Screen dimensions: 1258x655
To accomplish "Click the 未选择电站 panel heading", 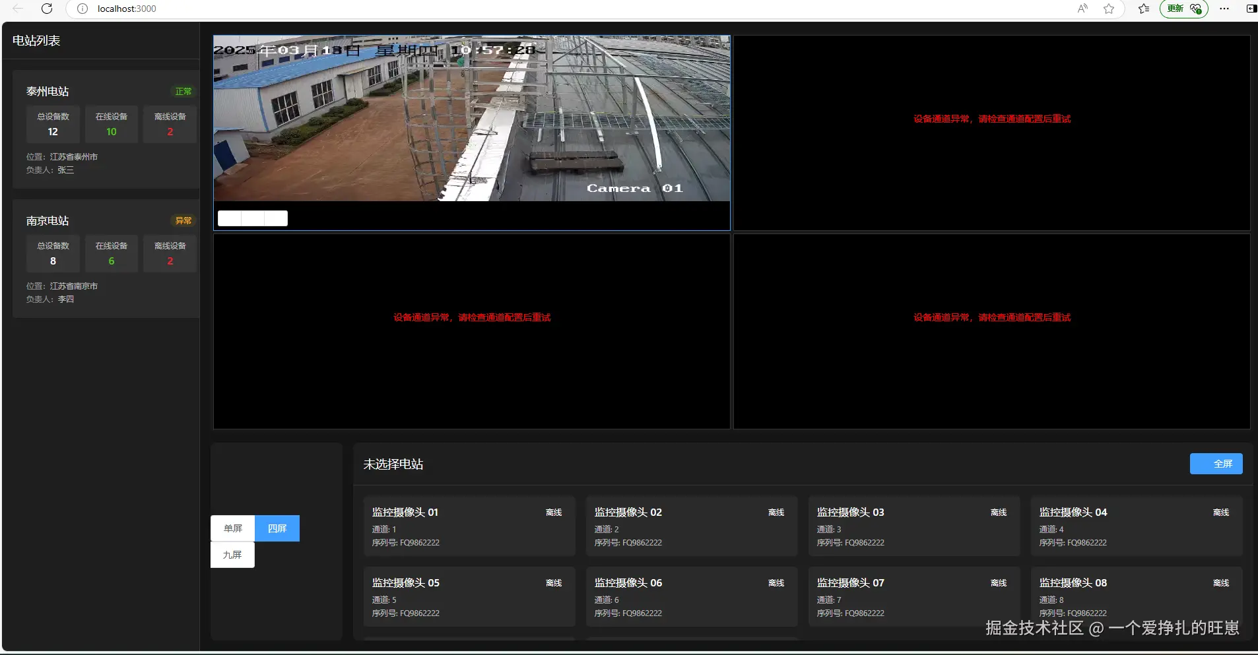I will pos(393,464).
